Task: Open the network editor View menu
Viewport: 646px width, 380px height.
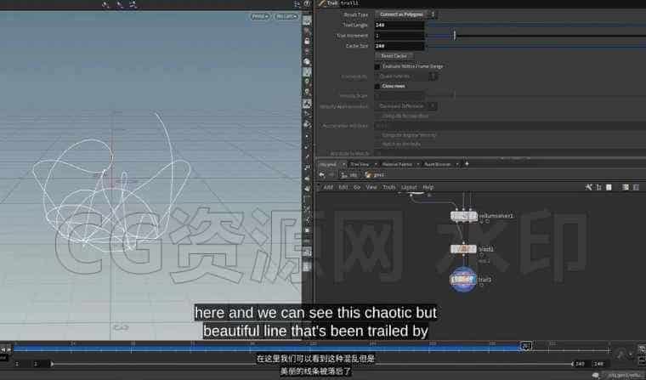Action: coord(371,187)
